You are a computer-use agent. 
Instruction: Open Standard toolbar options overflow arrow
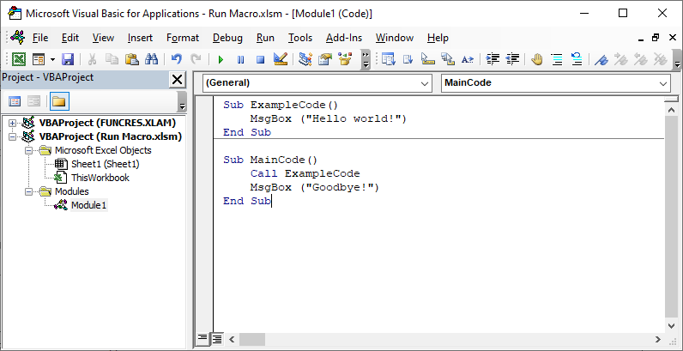click(x=366, y=60)
